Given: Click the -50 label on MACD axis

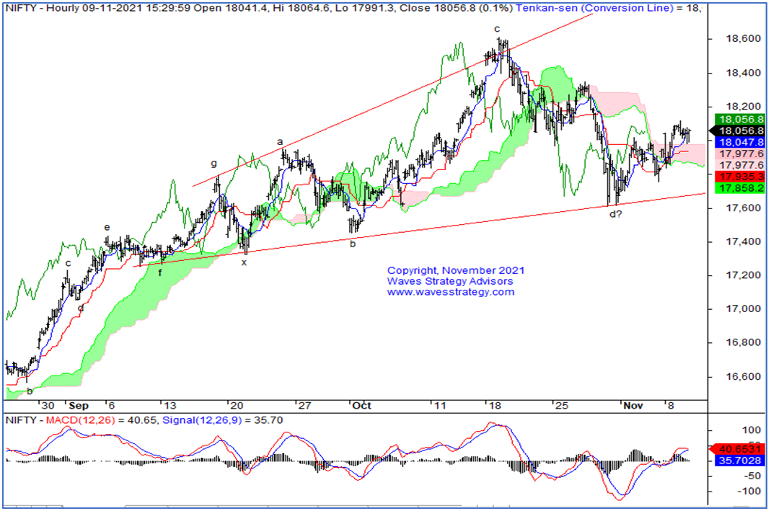Looking at the screenshot, I should tap(752, 476).
